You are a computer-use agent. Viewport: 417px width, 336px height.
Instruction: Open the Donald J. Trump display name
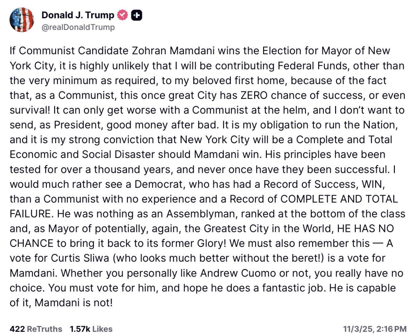click(x=78, y=15)
